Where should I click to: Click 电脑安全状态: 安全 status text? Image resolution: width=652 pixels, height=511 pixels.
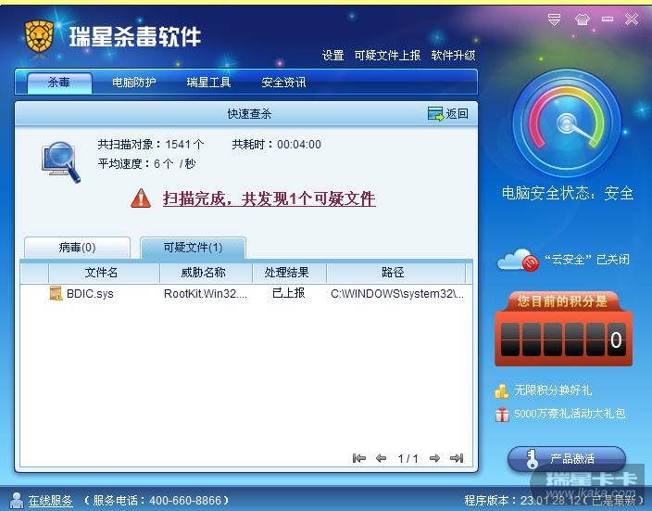pyautogui.click(x=568, y=193)
